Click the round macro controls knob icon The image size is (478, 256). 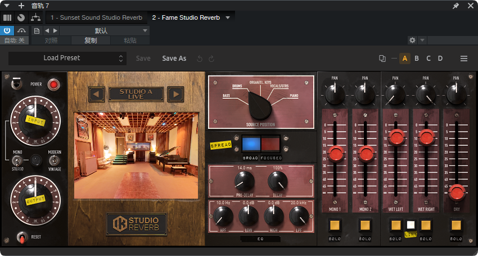21,17
